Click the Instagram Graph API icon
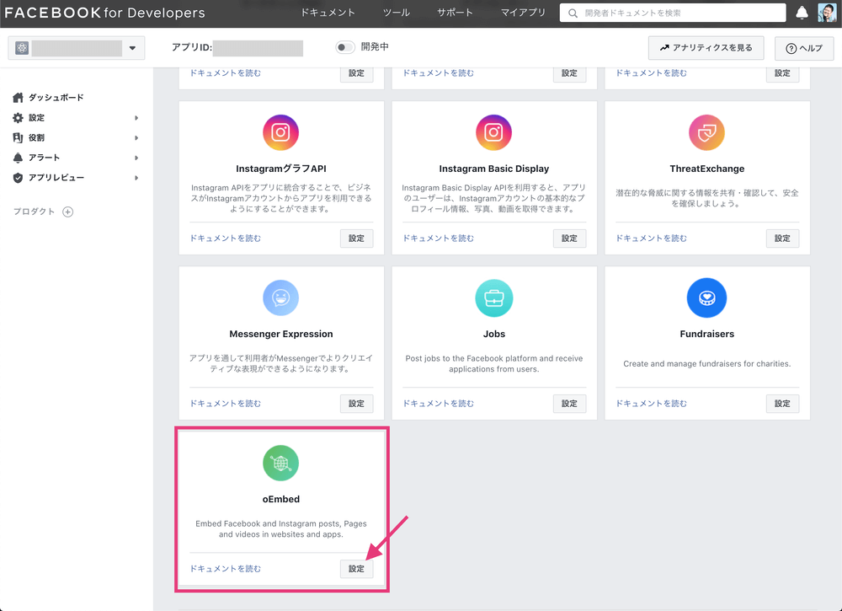This screenshot has width=842, height=611. click(280, 132)
